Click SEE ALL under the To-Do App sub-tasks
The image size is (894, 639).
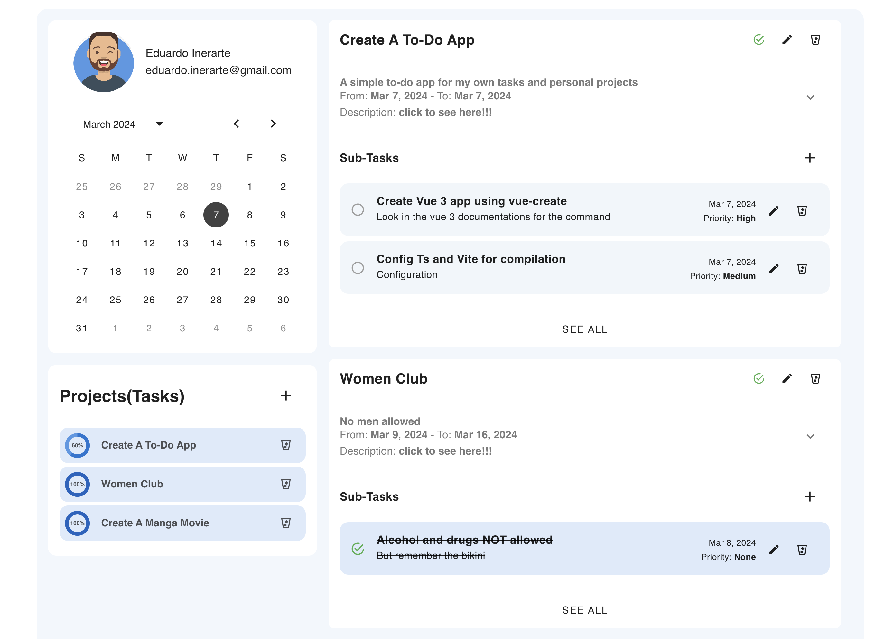coord(584,329)
